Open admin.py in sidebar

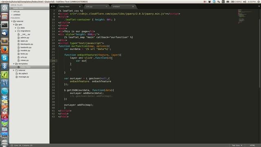point(24,38)
